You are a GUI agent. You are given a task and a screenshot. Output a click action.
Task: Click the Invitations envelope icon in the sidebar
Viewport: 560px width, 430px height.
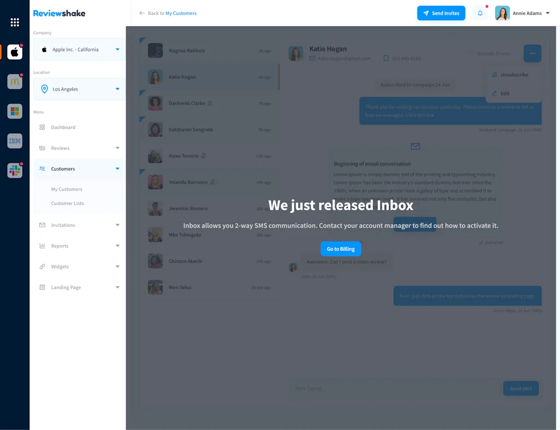pyautogui.click(x=43, y=225)
